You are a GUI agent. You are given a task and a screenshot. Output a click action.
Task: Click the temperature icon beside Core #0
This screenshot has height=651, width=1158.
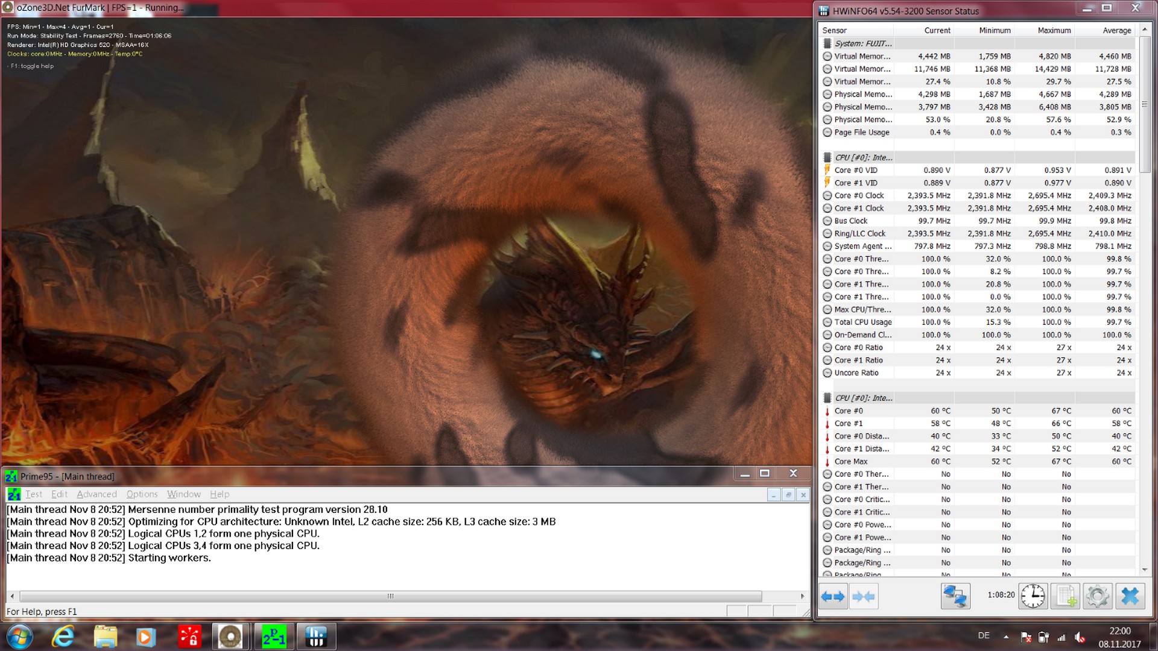[x=827, y=411]
